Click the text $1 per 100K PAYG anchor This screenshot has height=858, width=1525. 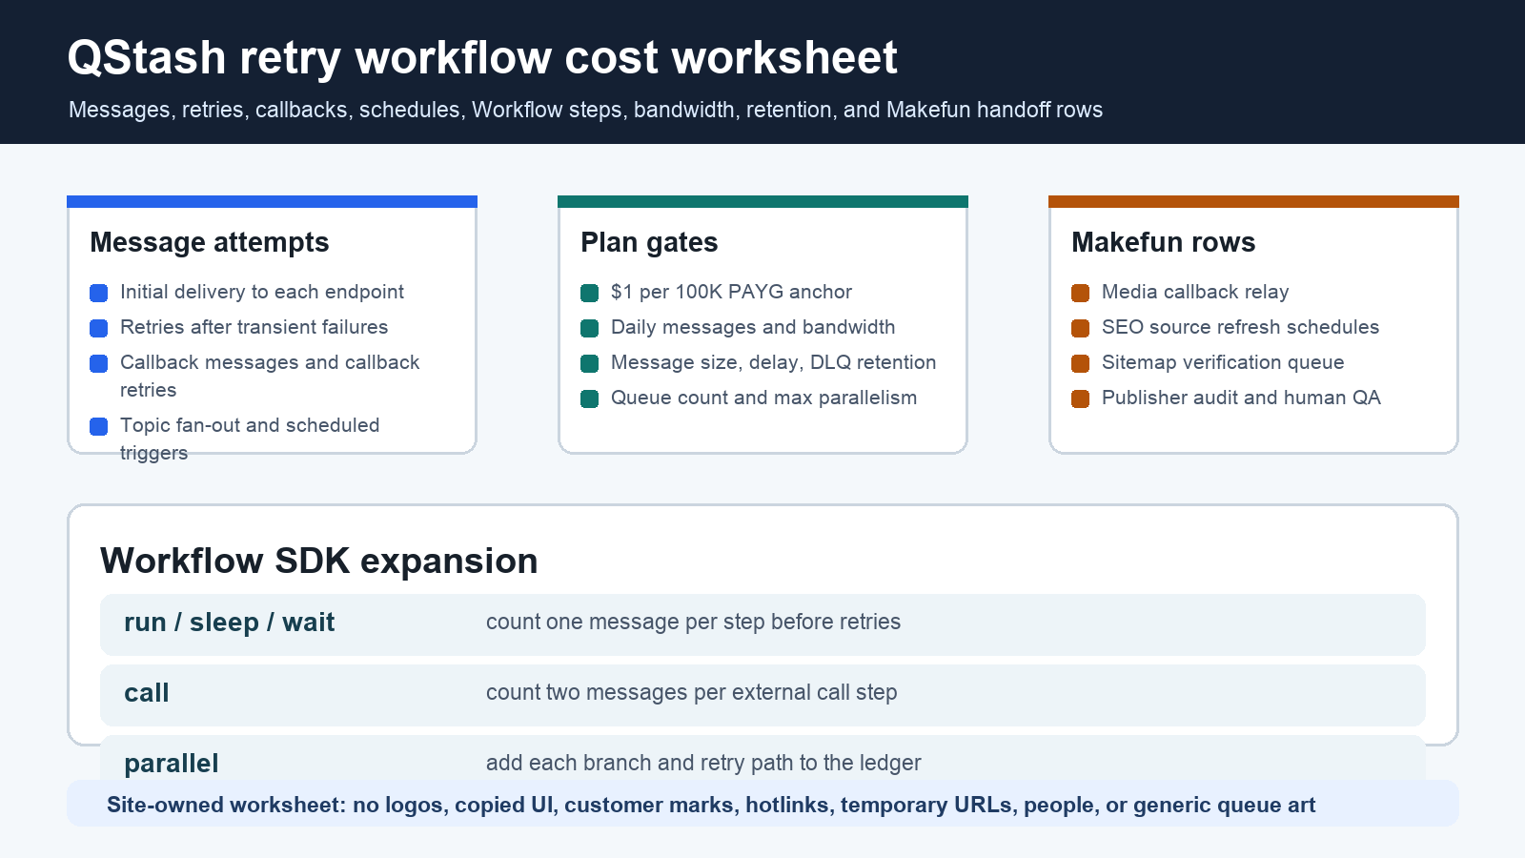click(x=731, y=292)
